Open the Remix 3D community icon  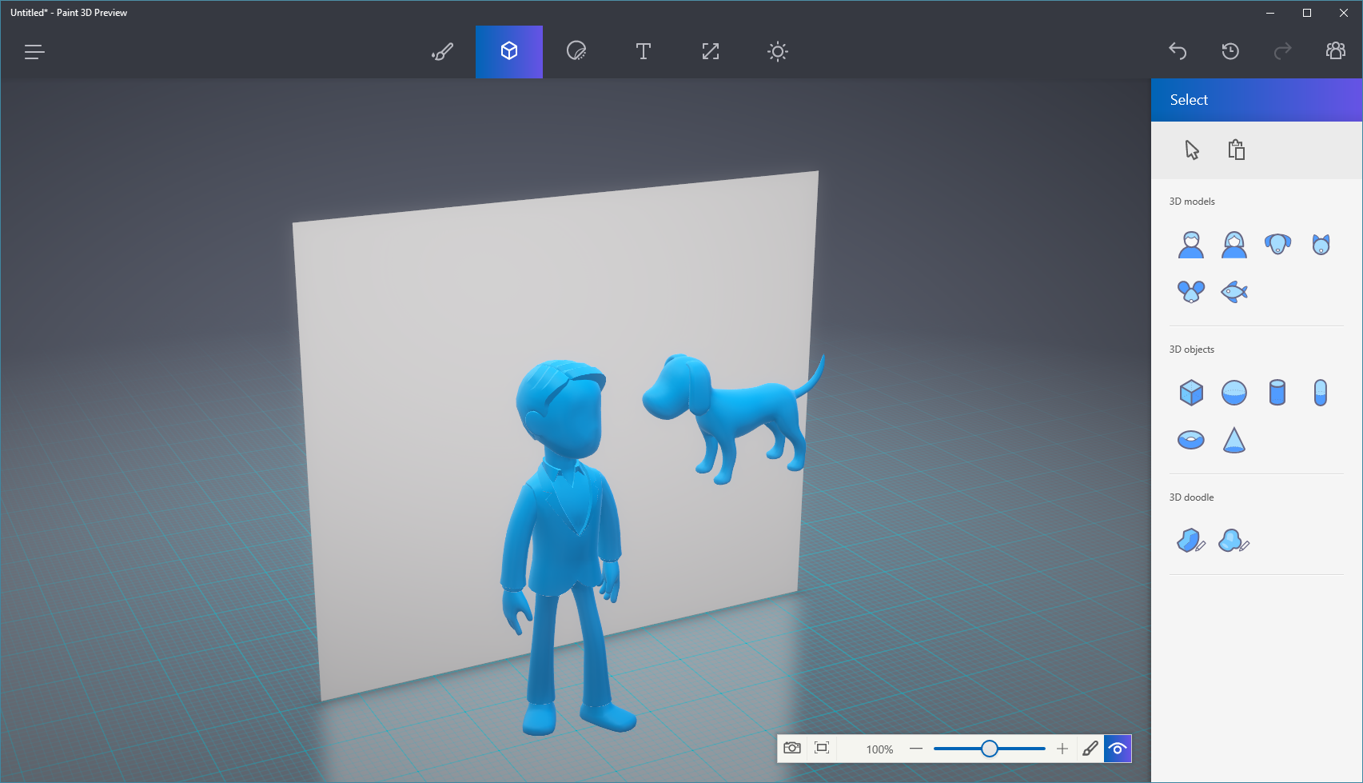[1336, 51]
